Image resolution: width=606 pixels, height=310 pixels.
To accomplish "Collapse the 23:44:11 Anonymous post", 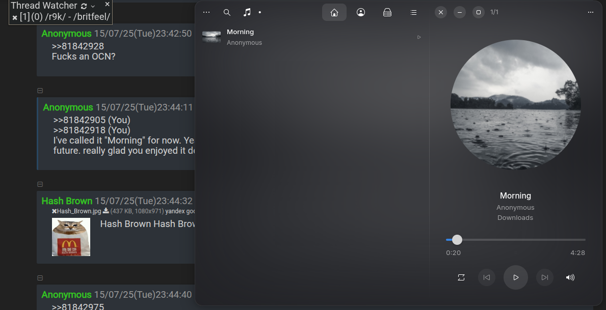I will tap(40, 91).
